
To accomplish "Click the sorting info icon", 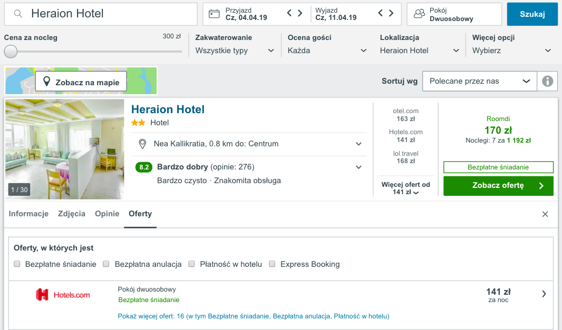I will 547,81.
